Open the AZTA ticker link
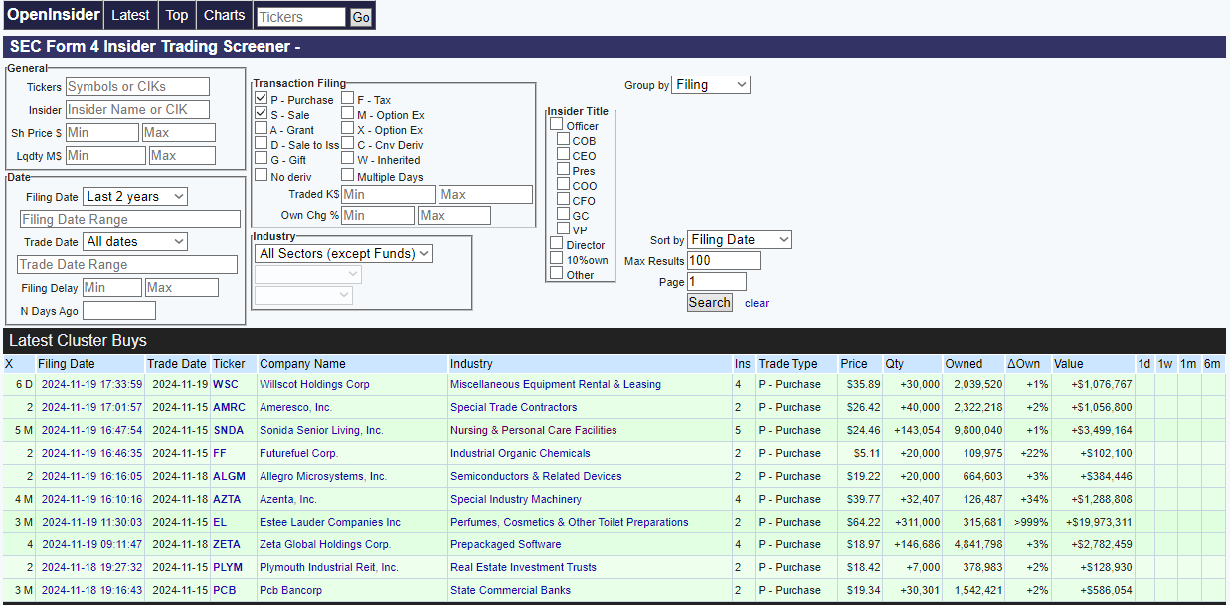The height and width of the screenshot is (605, 1230). point(227,499)
